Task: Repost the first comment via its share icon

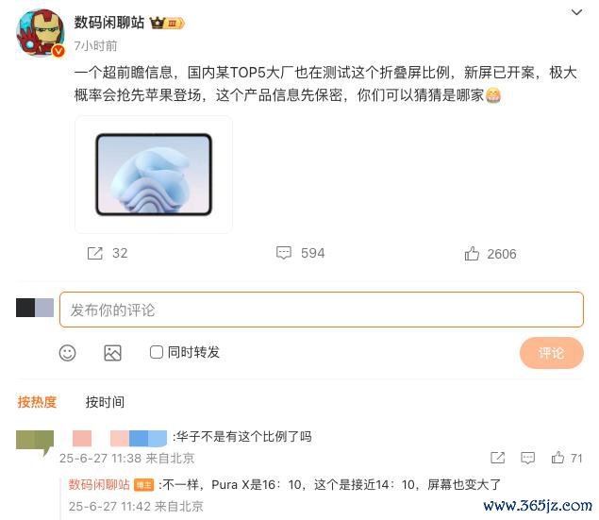Action: tap(497, 458)
